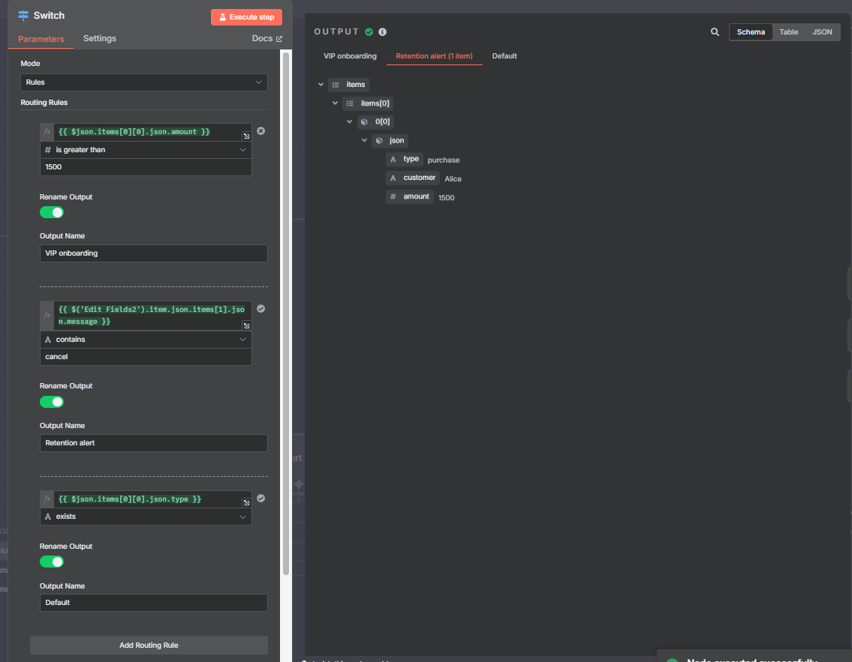Click the parameters panel vertical scrollbar
This screenshot has width=852, height=662.
pos(286,313)
